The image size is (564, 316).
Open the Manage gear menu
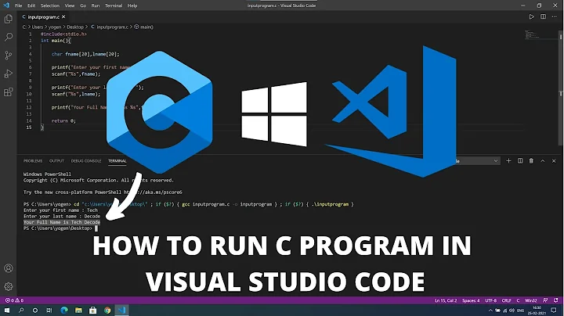click(x=9, y=286)
